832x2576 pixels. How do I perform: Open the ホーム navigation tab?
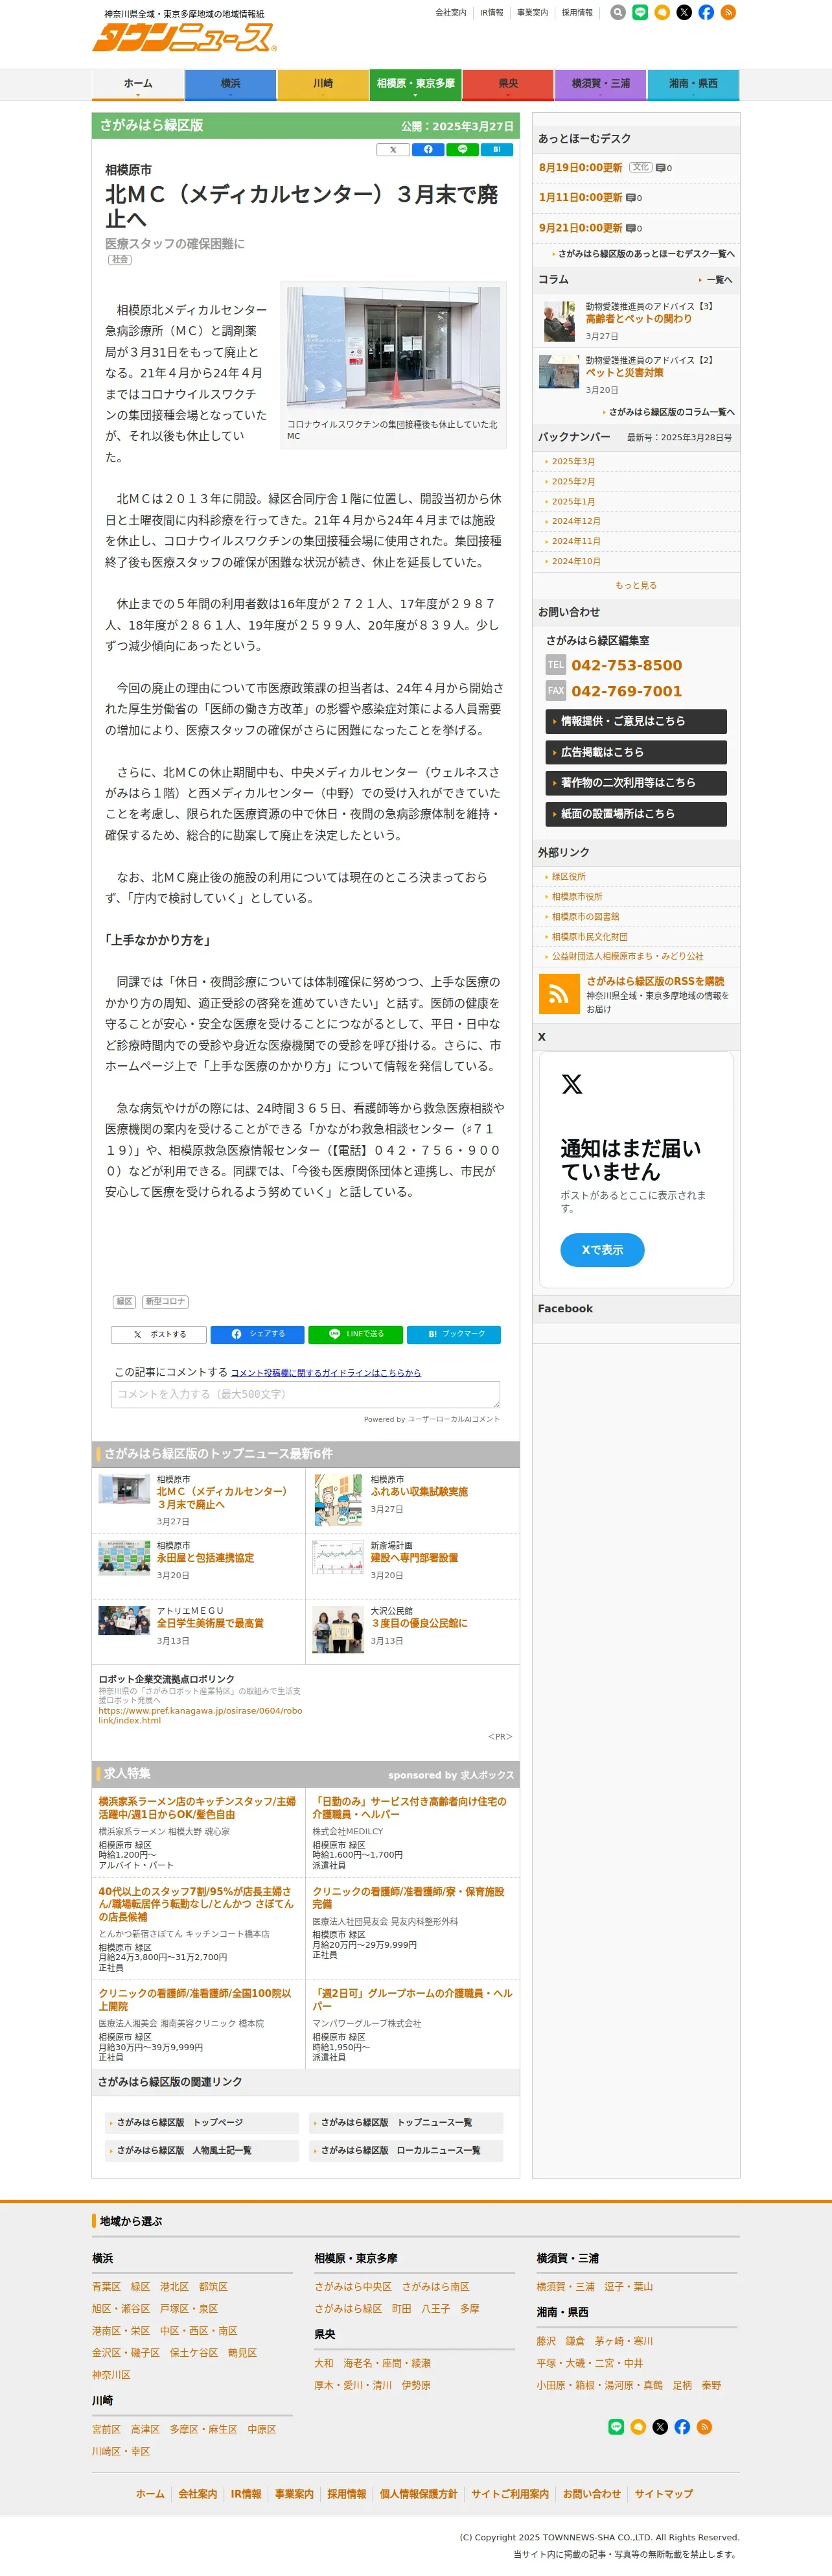pyautogui.click(x=138, y=85)
